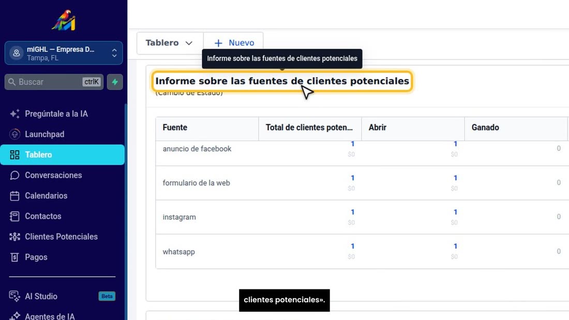This screenshot has width=569, height=320.
Task: Open Clientes Potenciales in the sidebar
Action: (63, 237)
